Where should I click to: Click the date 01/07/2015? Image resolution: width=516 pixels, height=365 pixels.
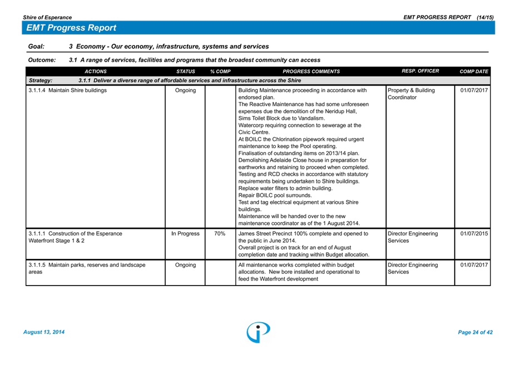(474, 233)
